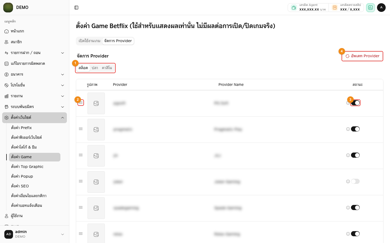Click the info icon in the second provider row
Image resolution: width=390 pixels, height=243 pixels.
pyautogui.click(x=348, y=129)
